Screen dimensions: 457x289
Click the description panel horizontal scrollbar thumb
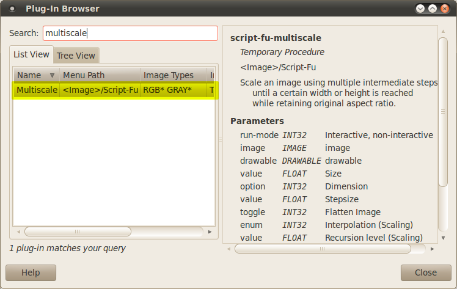[323, 249]
